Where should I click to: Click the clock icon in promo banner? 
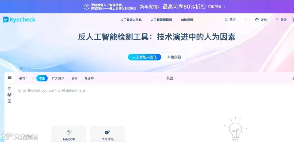87,7
